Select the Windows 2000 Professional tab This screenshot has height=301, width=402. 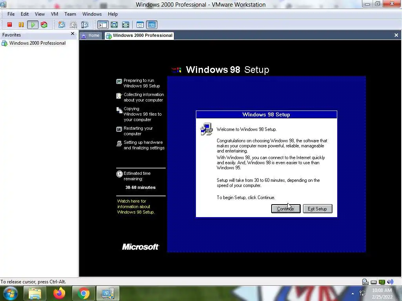[139, 36]
